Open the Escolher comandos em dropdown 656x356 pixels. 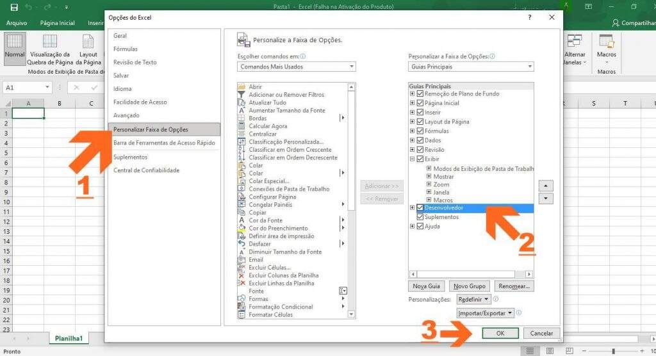[x=297, y=67]
